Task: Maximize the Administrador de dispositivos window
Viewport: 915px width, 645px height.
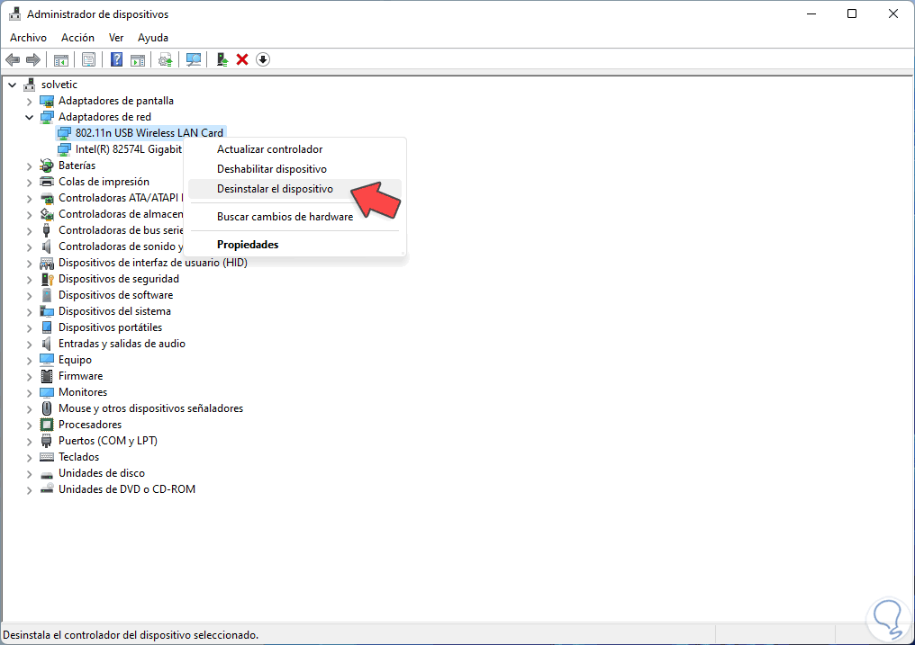Action: (852, 13)
